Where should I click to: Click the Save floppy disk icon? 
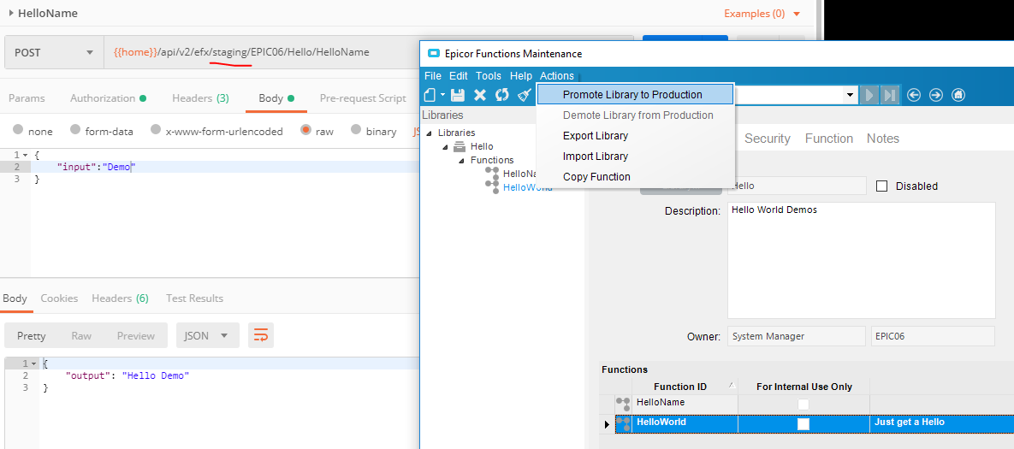click(x=458, y=95)
